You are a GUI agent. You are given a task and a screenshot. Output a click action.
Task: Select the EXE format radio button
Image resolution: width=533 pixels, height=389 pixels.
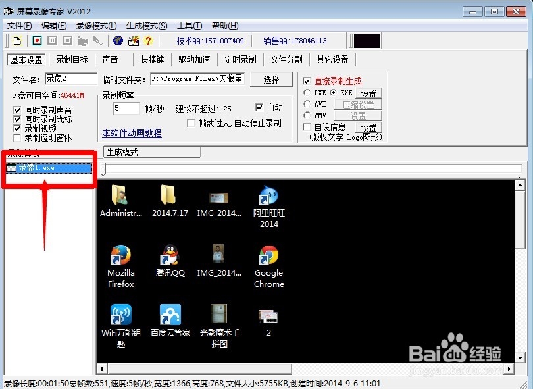click(x=334, y=93)
